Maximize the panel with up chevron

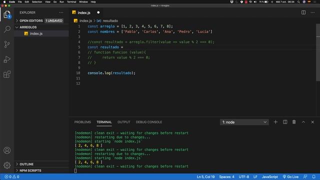click(303, 122)
